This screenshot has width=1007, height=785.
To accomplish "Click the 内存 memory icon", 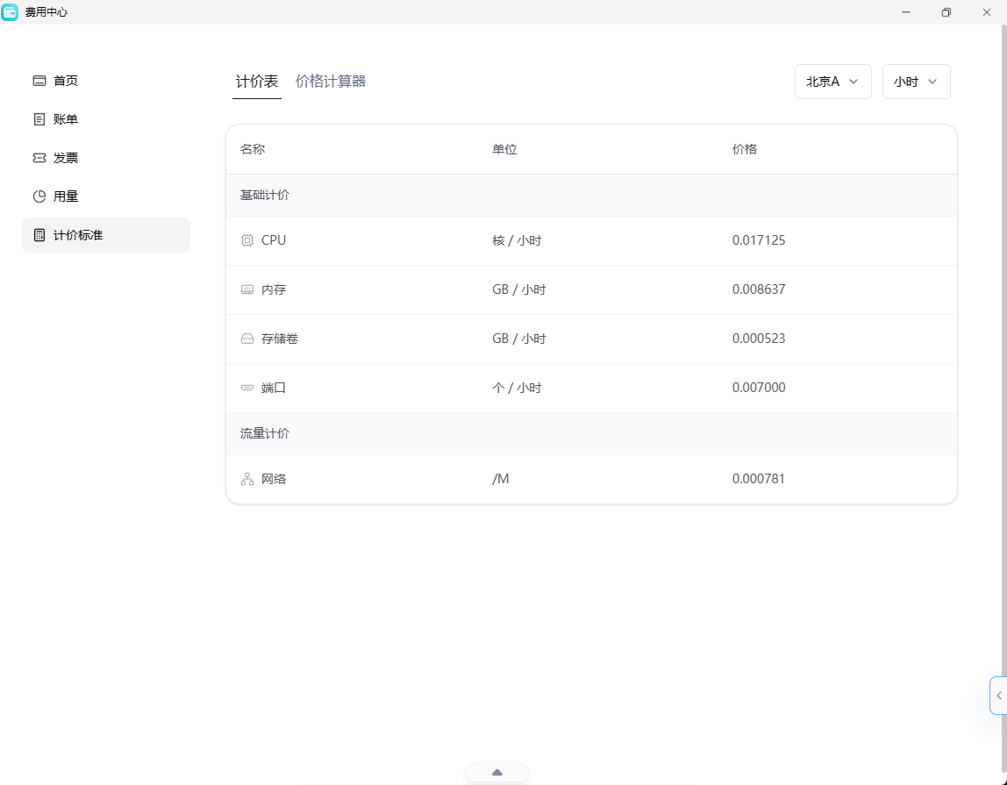I will [x=247, y=289].
